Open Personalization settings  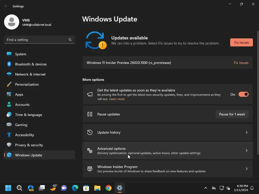pos(39,84)
